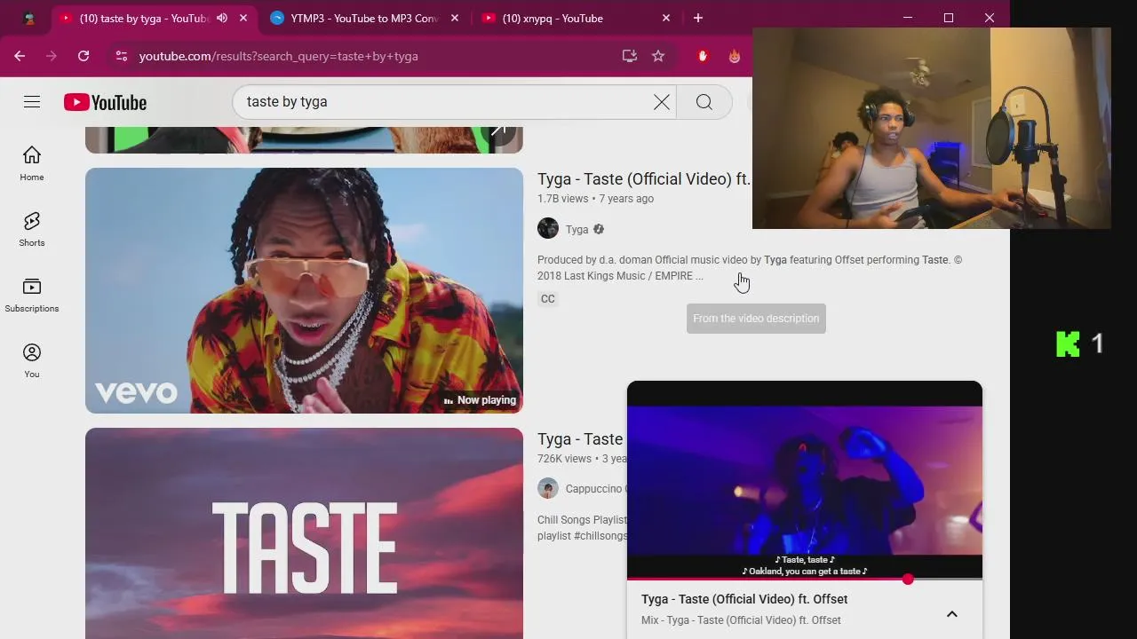Open a new browser tab

coord(698,18)
